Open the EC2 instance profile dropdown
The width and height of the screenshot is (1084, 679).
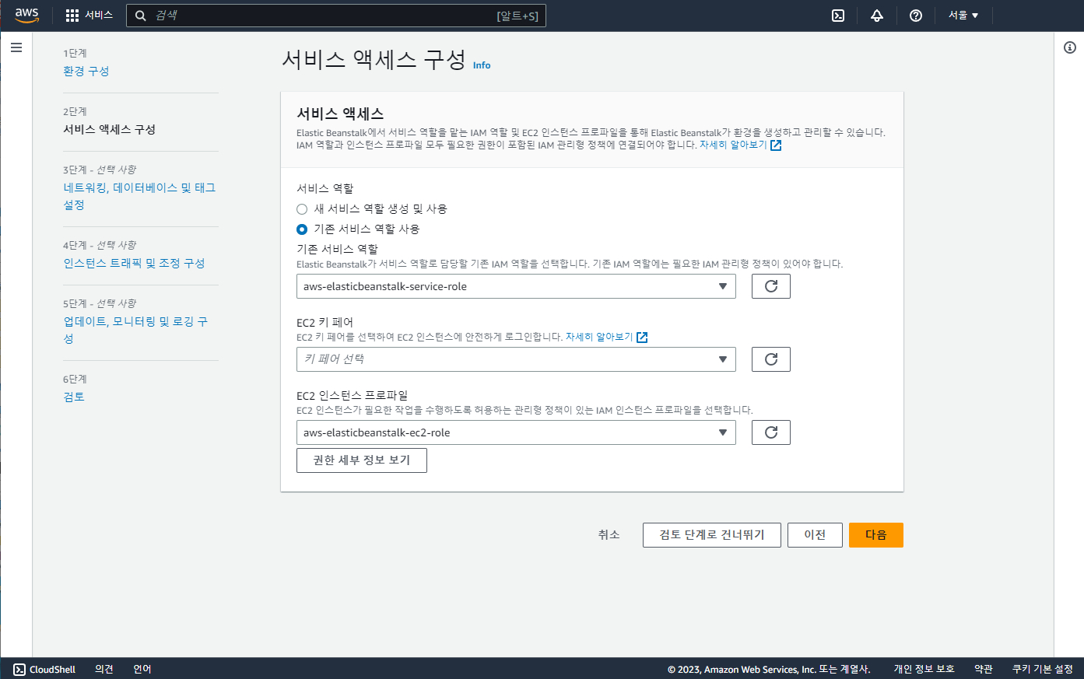(516, 432)
